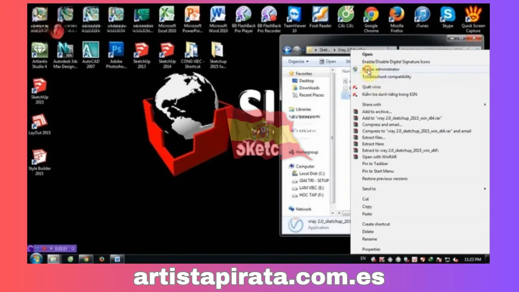Click the Word taskbar icon
This screenshot has height=292, width=519.
(x=117, y=259)
